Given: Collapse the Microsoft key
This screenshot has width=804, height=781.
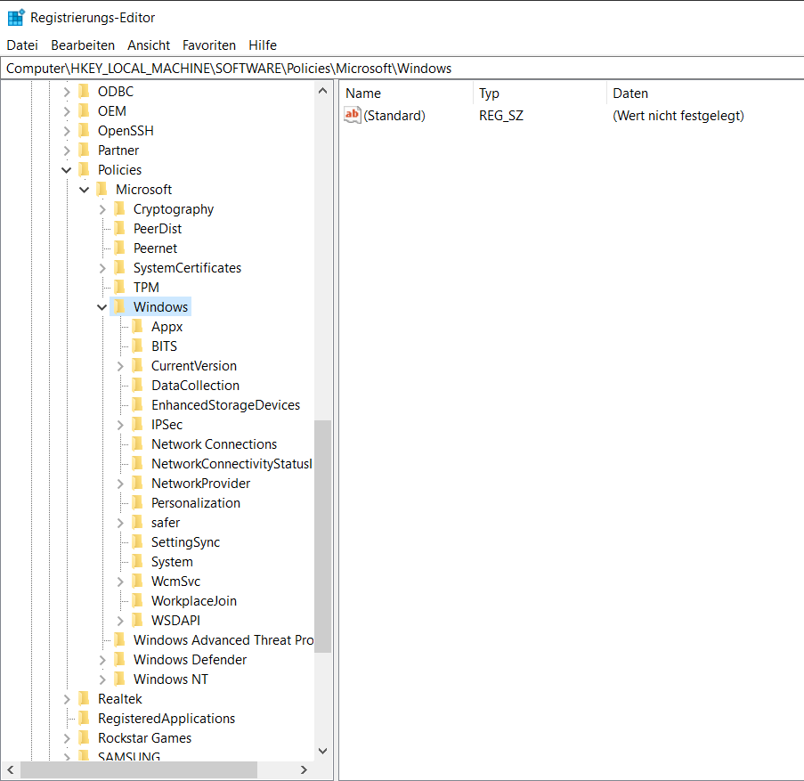Looking at the screenshot, I should 84,190.
